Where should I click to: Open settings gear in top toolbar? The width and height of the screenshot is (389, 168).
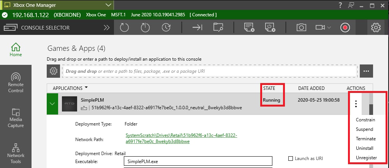point(376,28)
